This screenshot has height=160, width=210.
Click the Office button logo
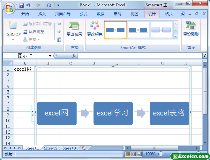point(9,8)
